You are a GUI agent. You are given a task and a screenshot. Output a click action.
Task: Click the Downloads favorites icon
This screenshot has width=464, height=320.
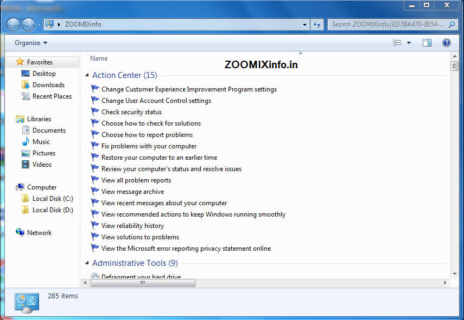(x=25, y=84)
